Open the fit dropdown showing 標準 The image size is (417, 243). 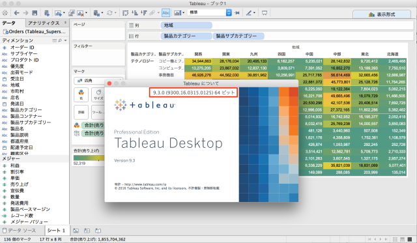tap(210, 12)
